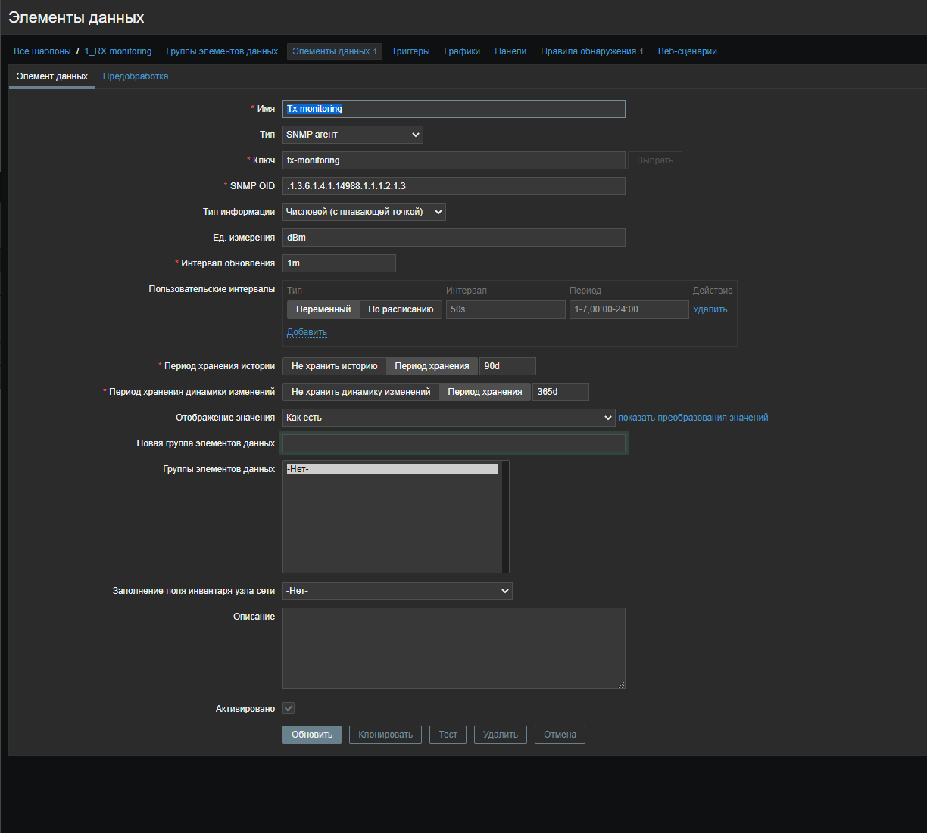
Task: Toggle the Активировано checkbox
Action: click(289, 709)
